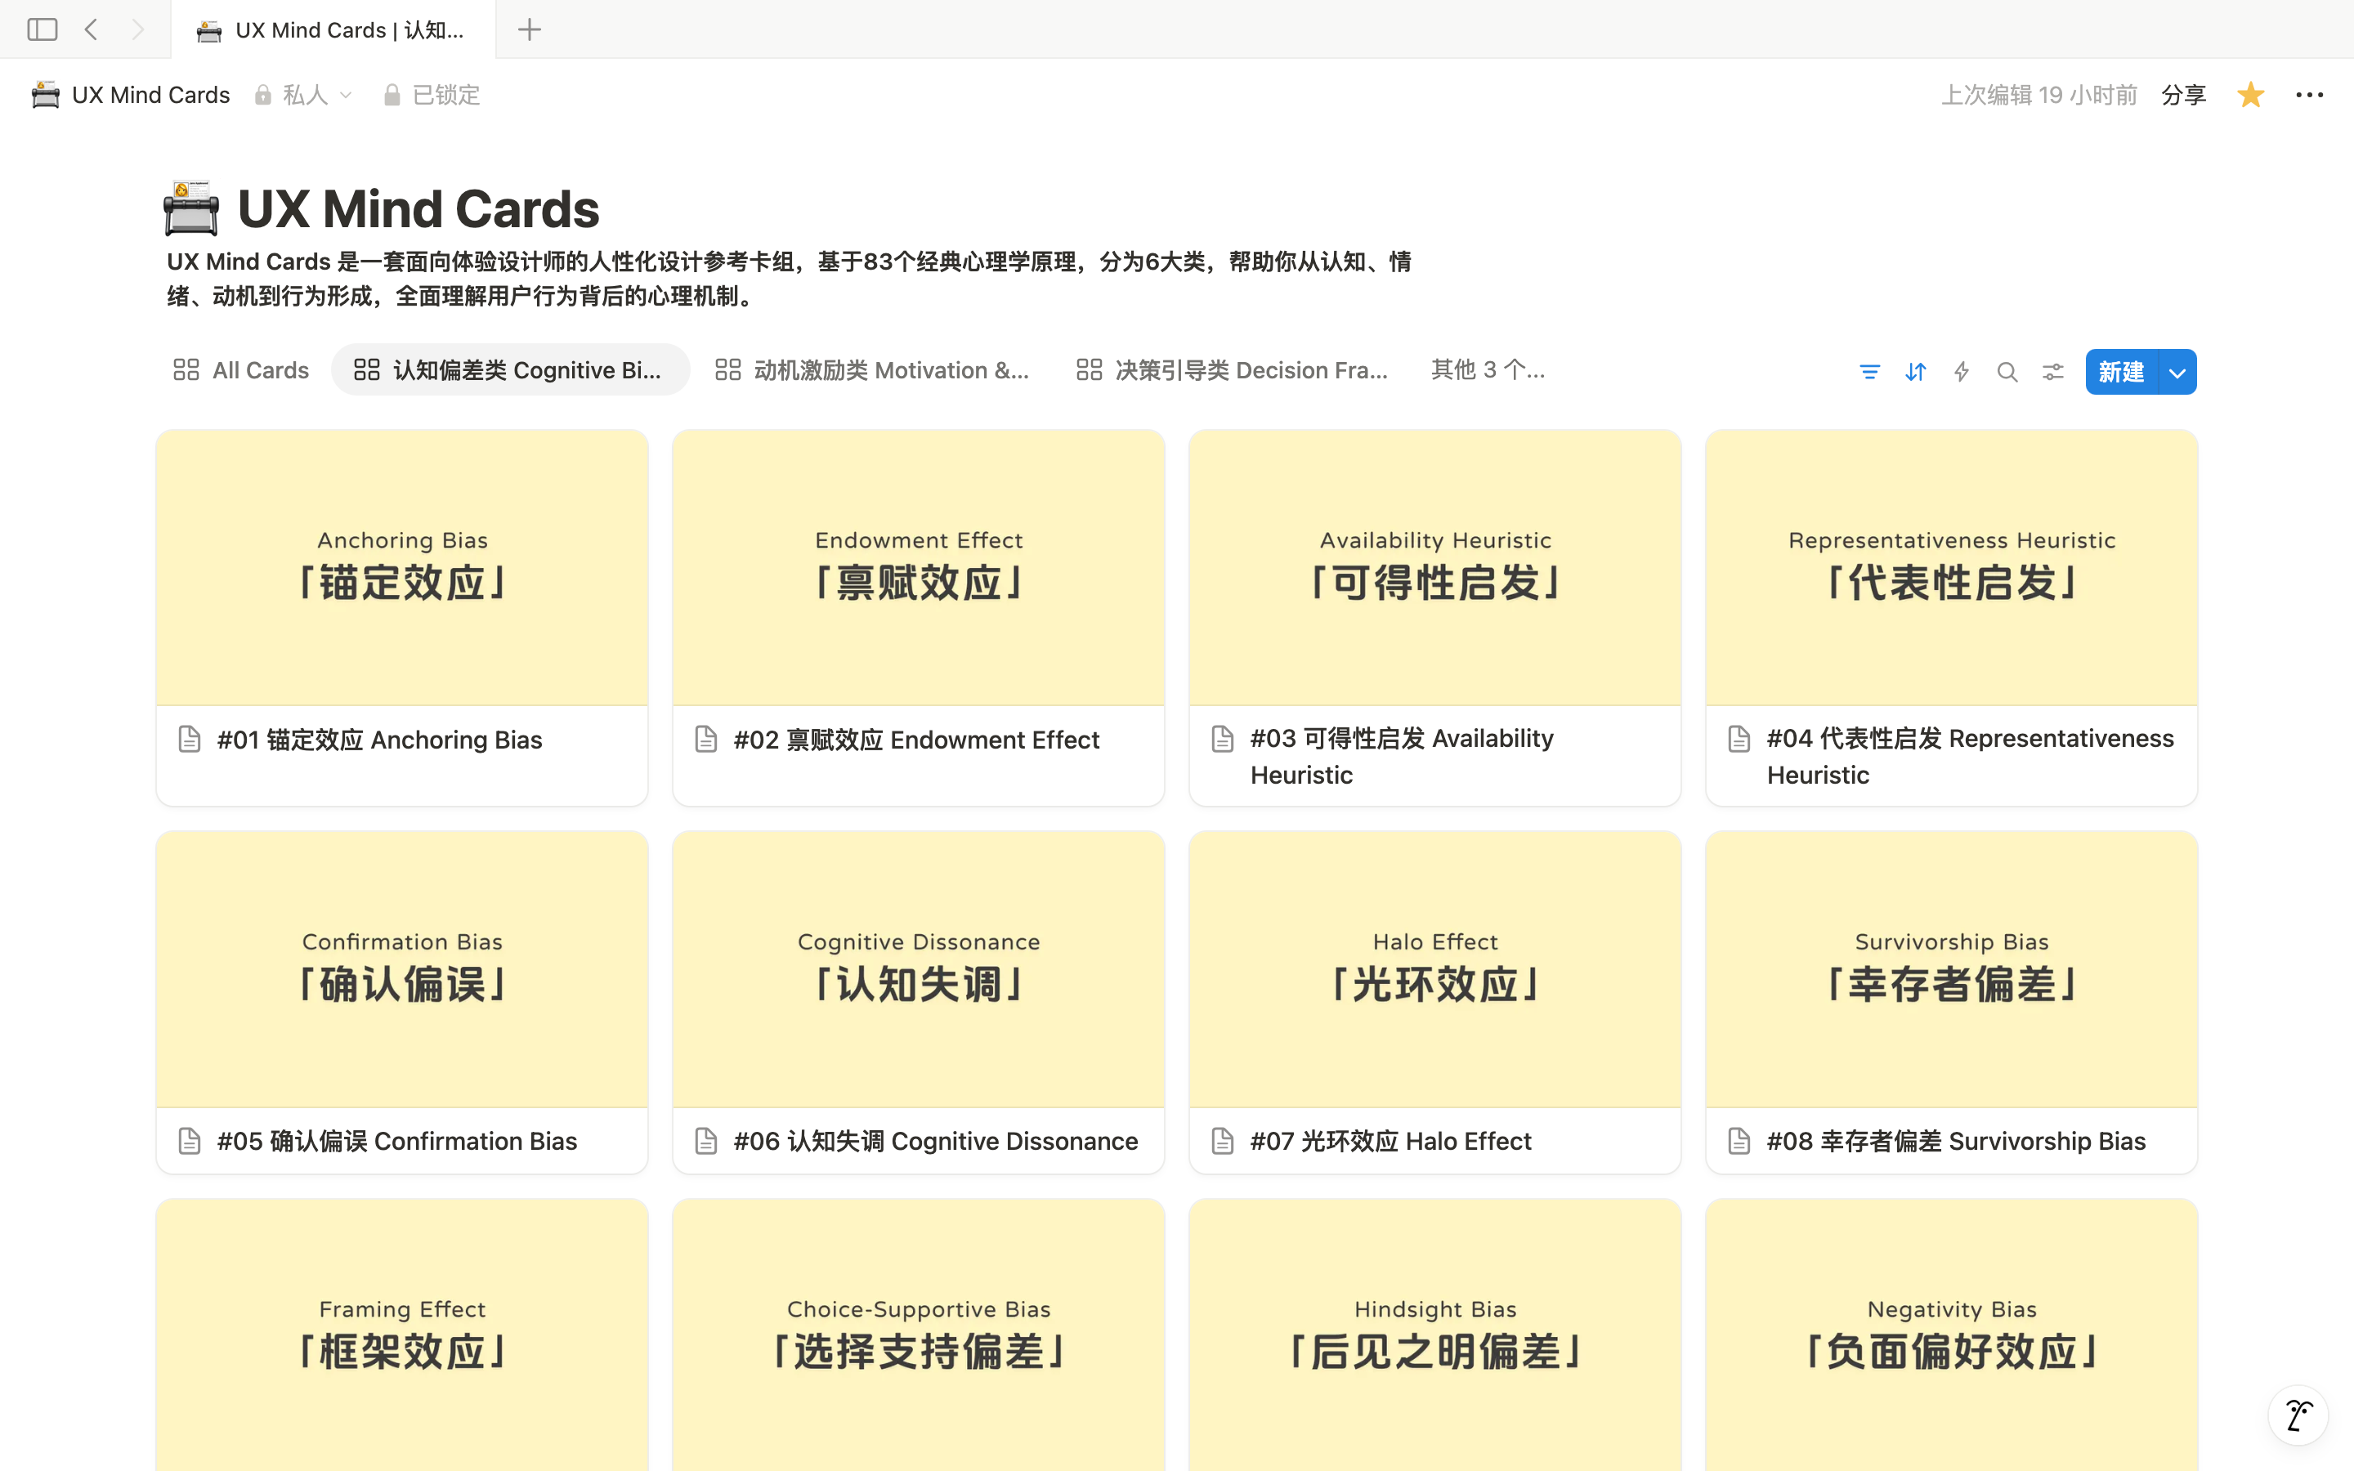Open the Choice-Supportive Bias card
This screenshot has width=2354, height=1471.
coord(918,1336)
